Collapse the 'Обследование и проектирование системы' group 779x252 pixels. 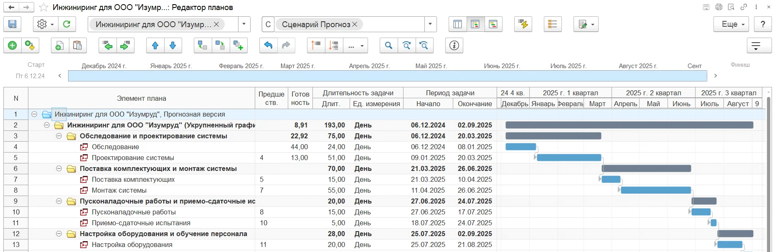(x=59, y=136)
